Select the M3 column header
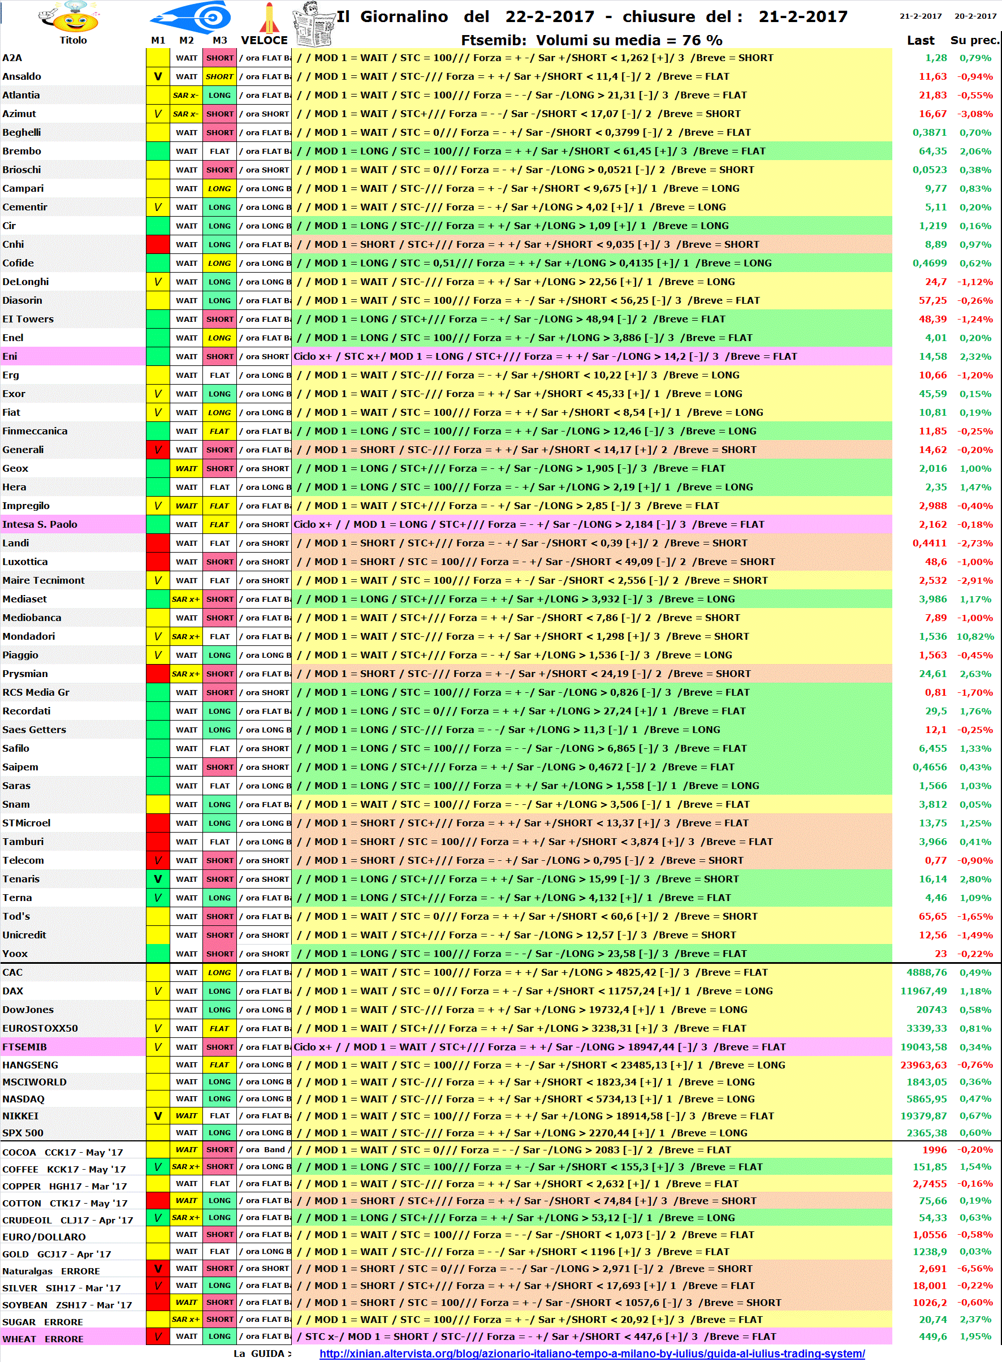The image size is (1002, 1362). 219,40
